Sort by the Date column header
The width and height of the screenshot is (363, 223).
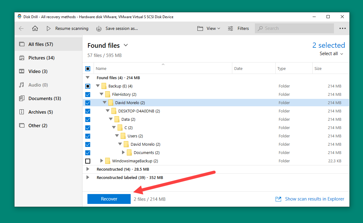tap(254, 68)
